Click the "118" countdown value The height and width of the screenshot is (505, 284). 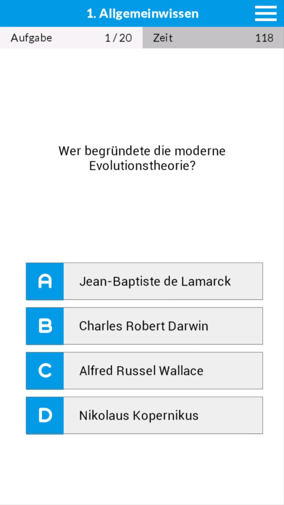click(264, 38)
